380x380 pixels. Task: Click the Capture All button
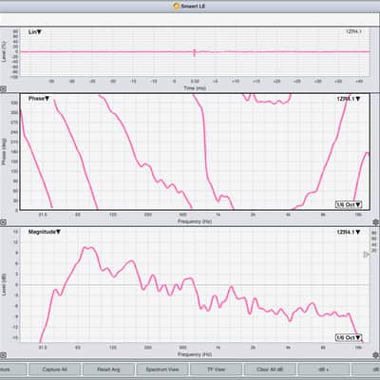click(x=54, y=370)
